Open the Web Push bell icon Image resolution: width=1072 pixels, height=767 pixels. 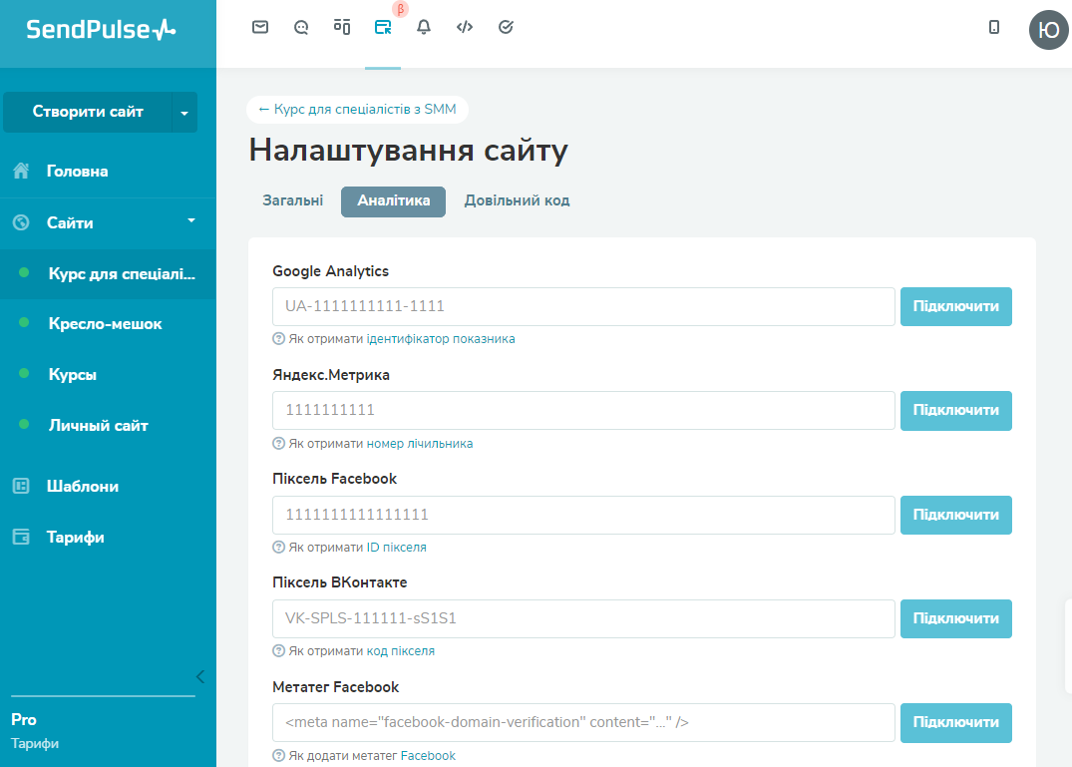coord(424,27)
